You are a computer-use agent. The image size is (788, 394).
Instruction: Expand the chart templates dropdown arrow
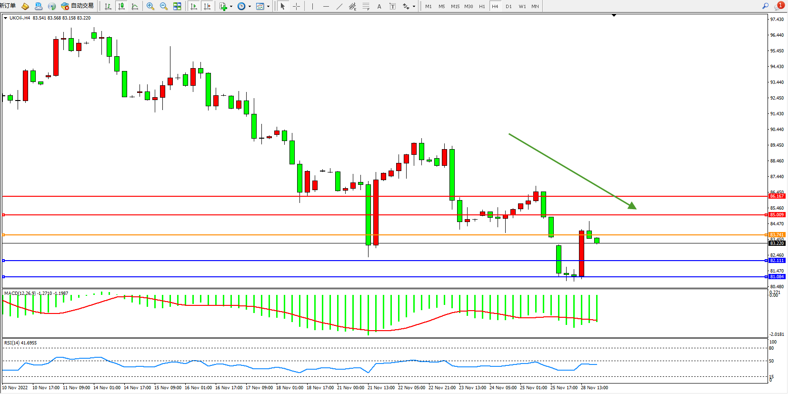coord(268,7)
